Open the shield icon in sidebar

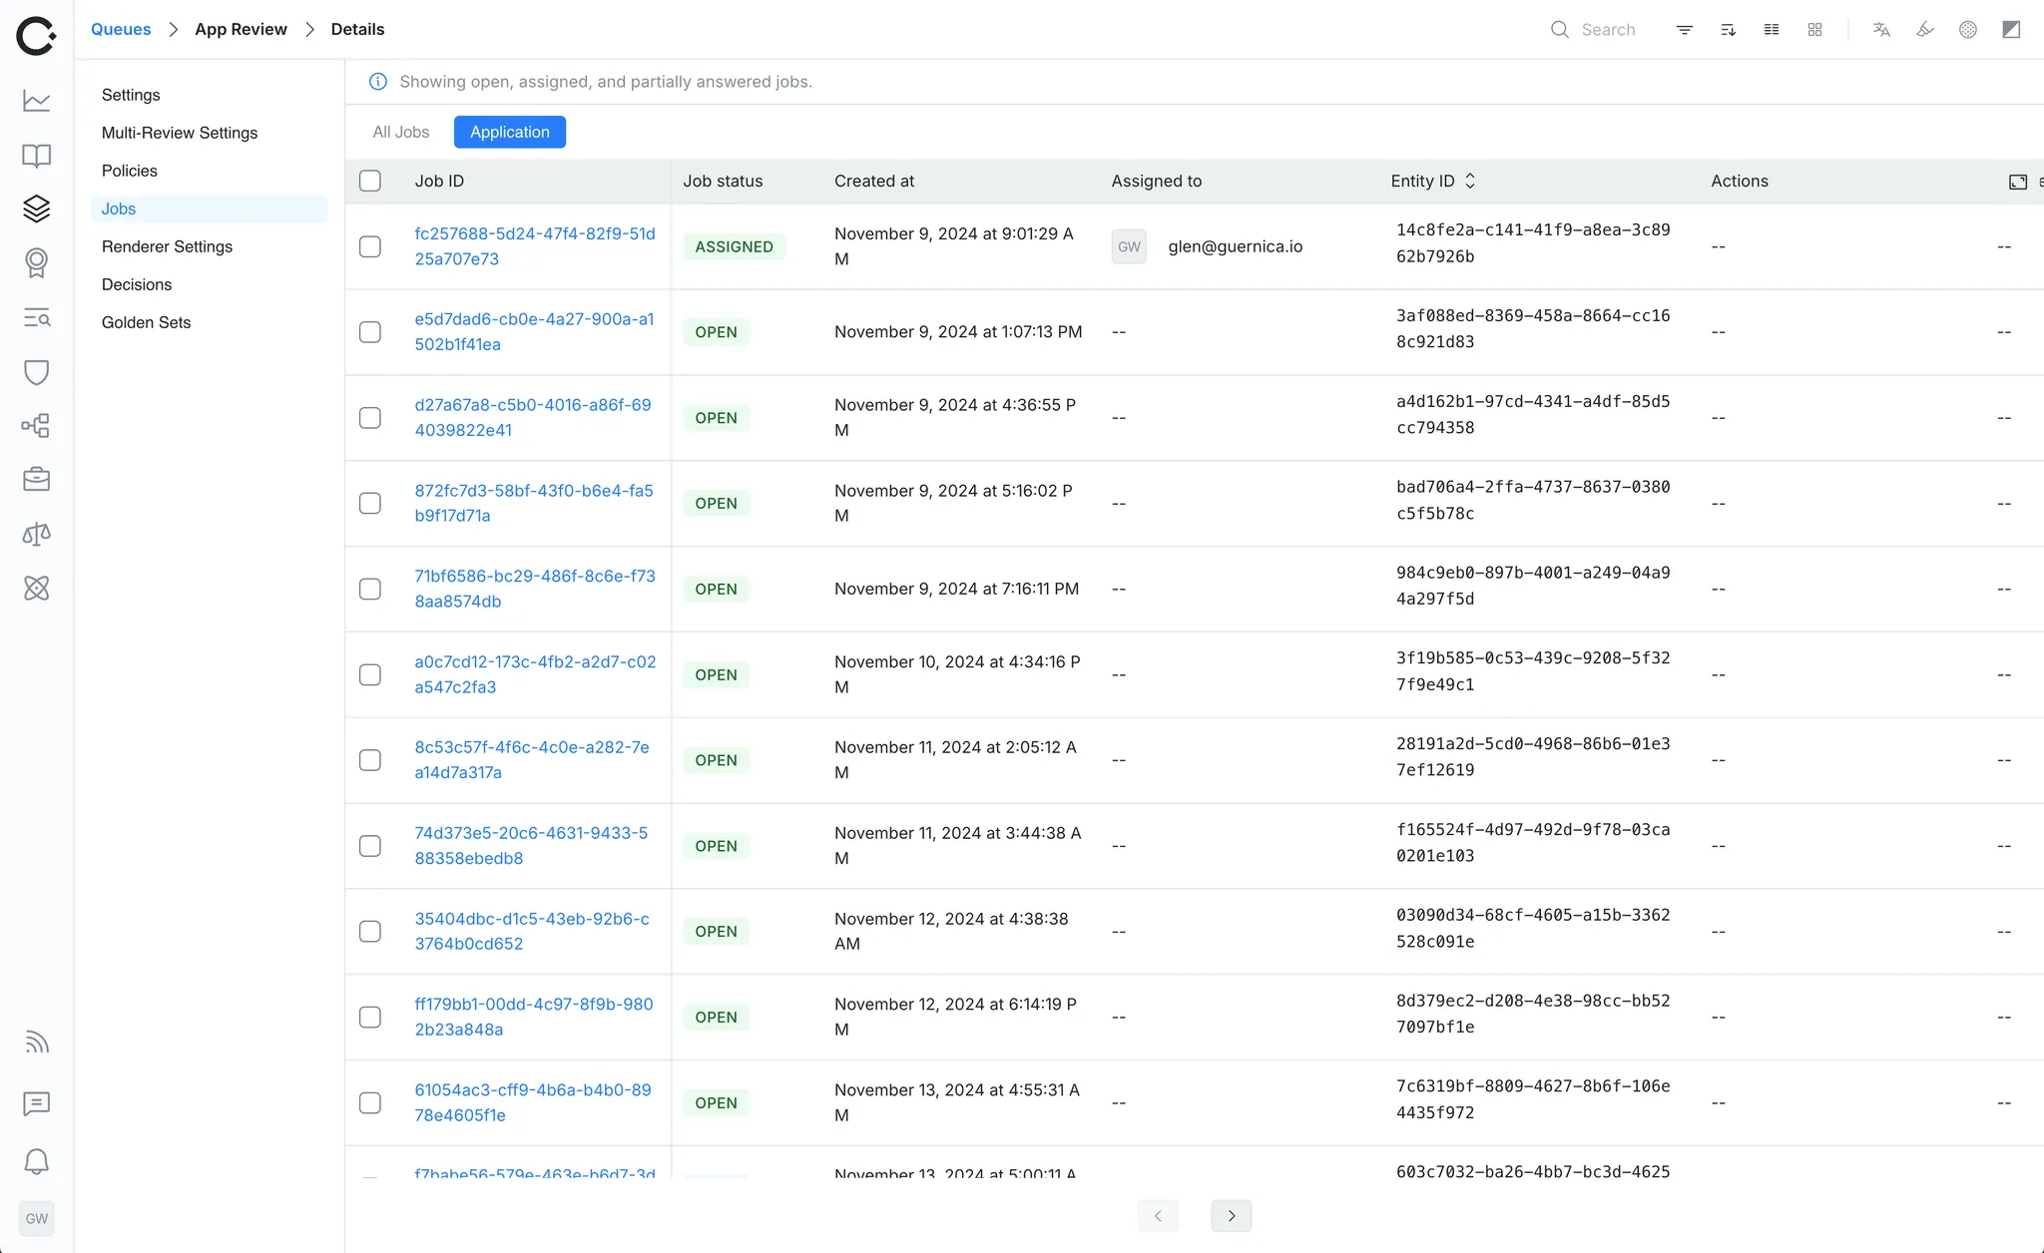pyautogui.click(x=37, y=372)
